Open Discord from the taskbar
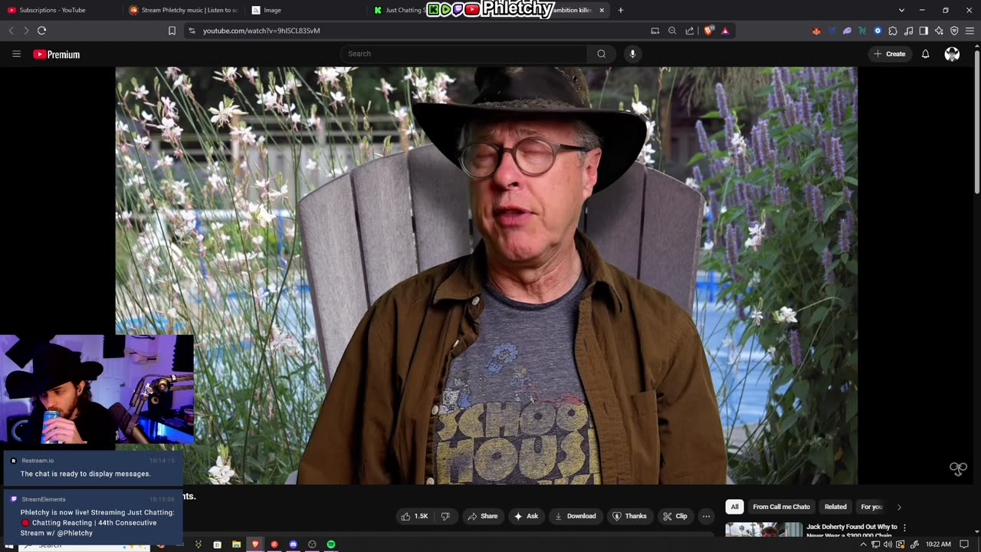 (x=293, y=544)
